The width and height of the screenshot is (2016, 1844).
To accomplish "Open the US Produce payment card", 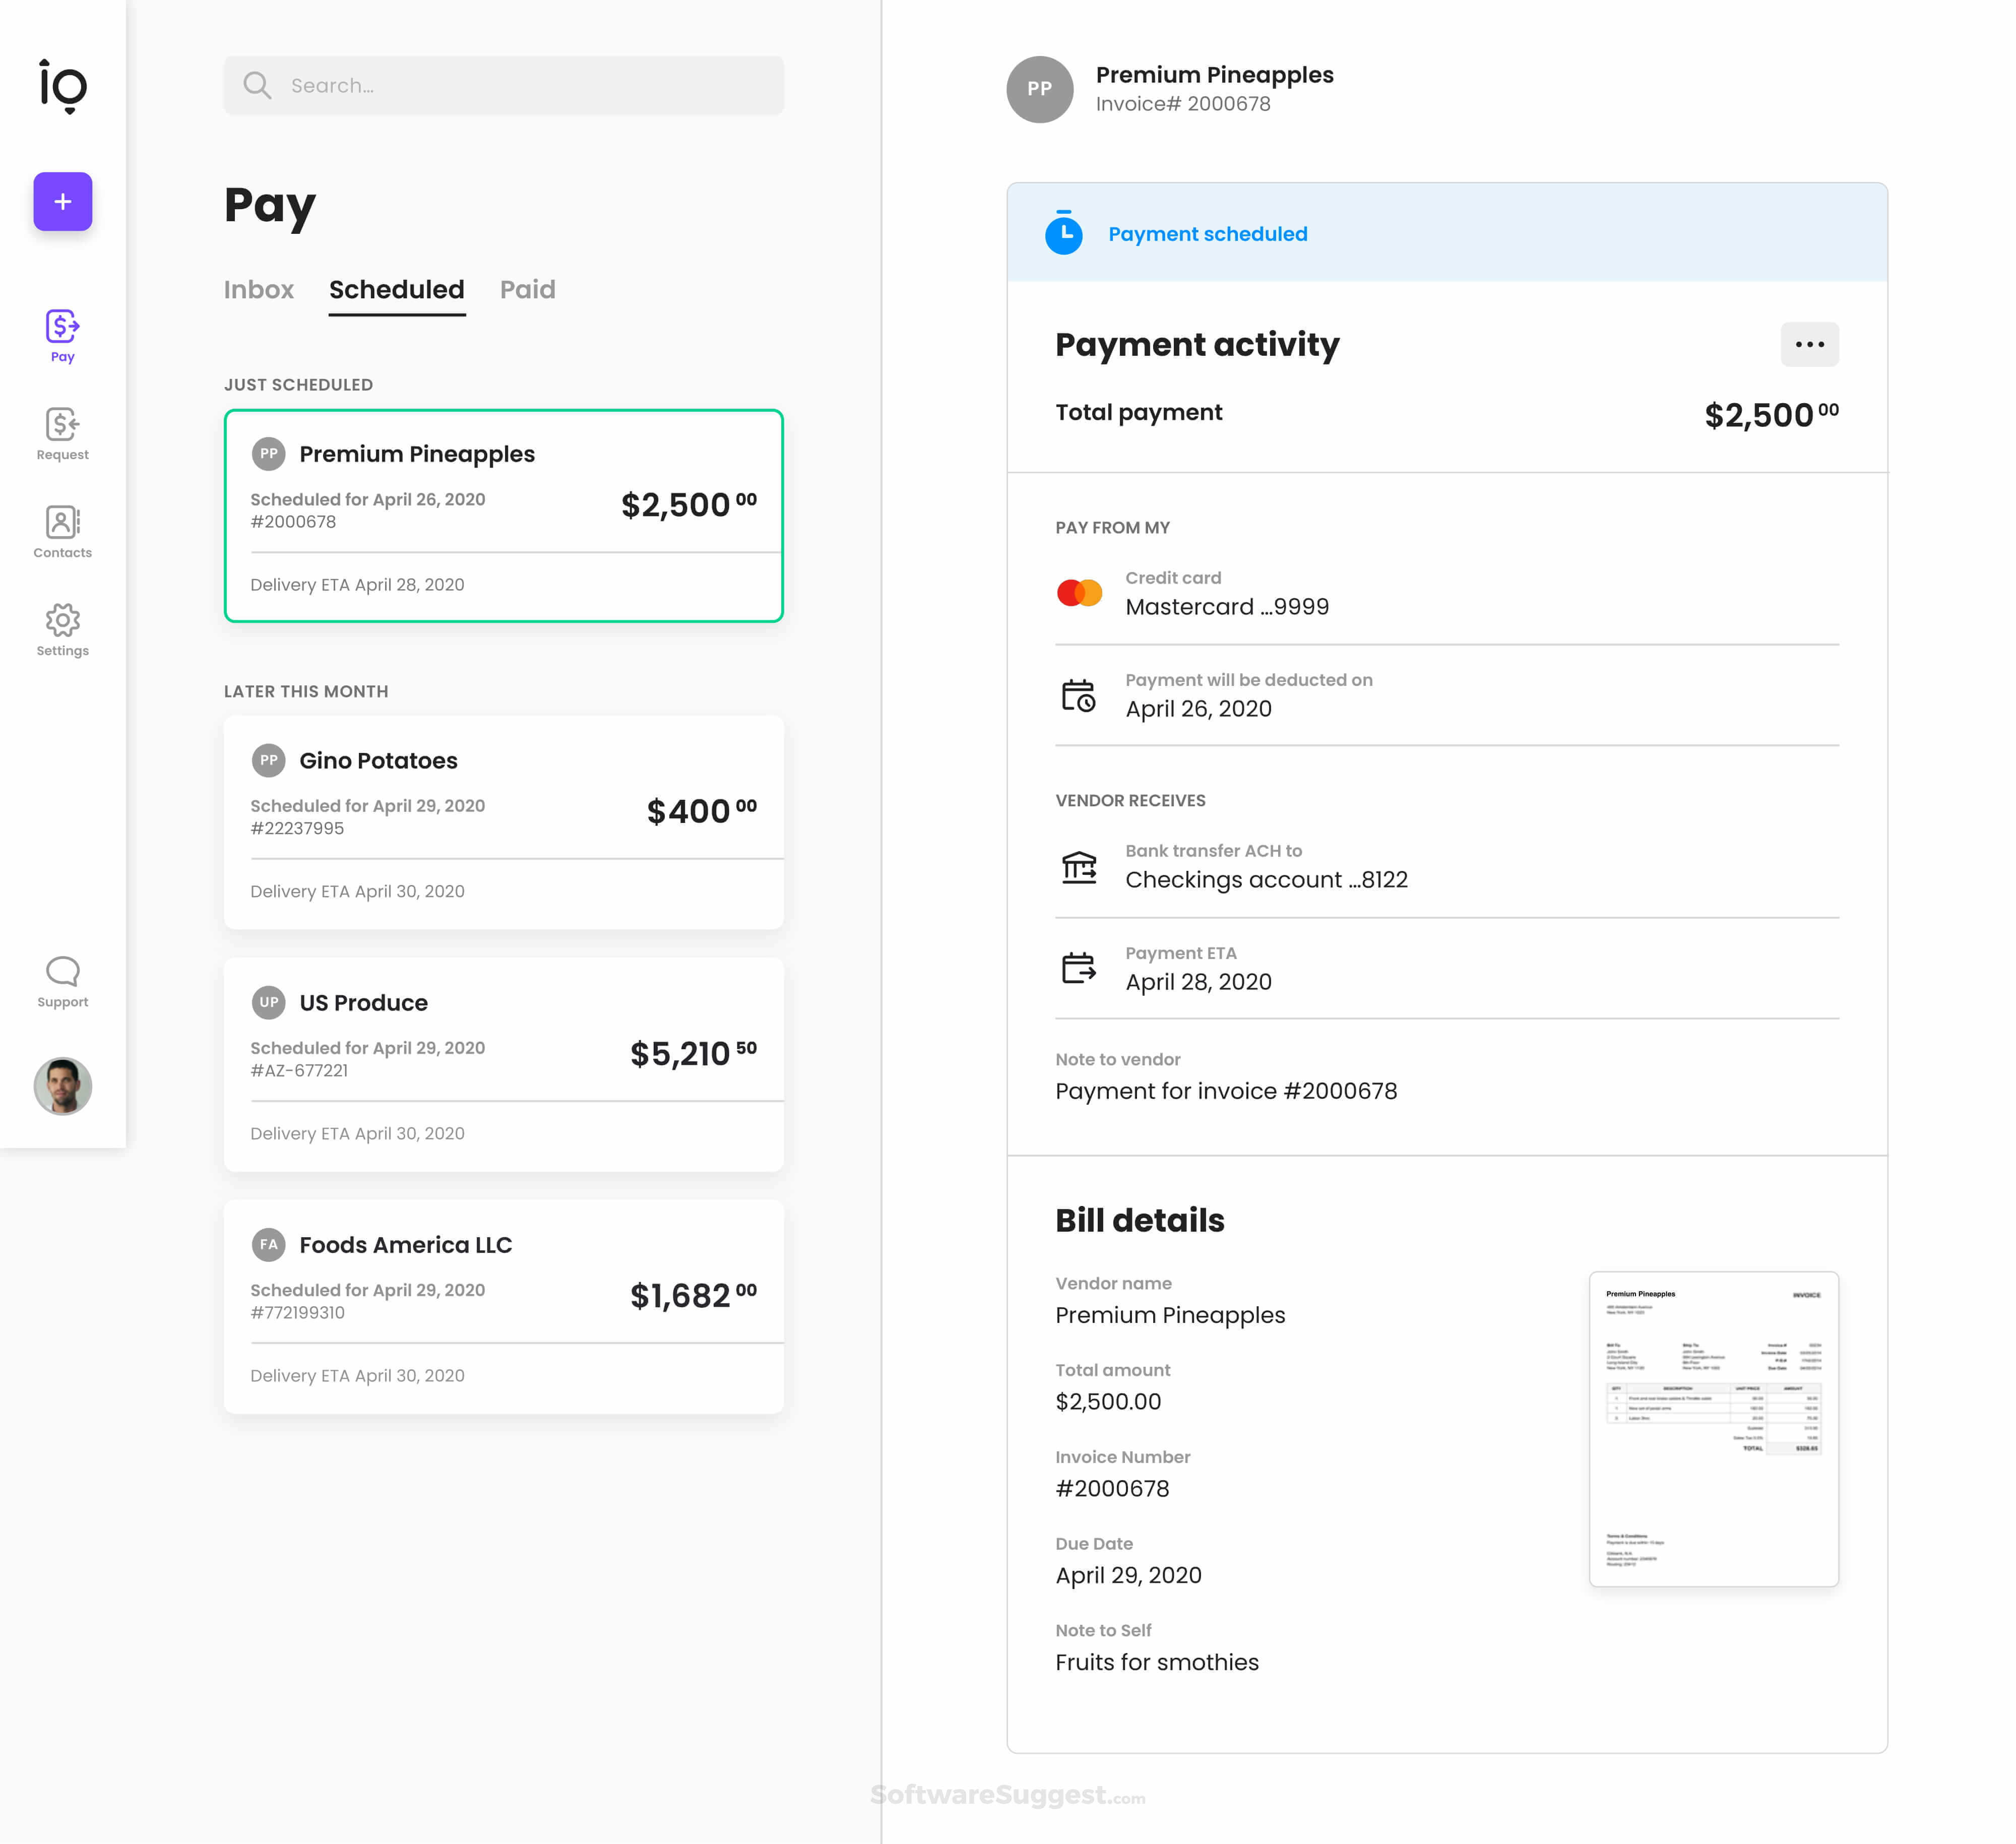I will tap(503, 1064).
